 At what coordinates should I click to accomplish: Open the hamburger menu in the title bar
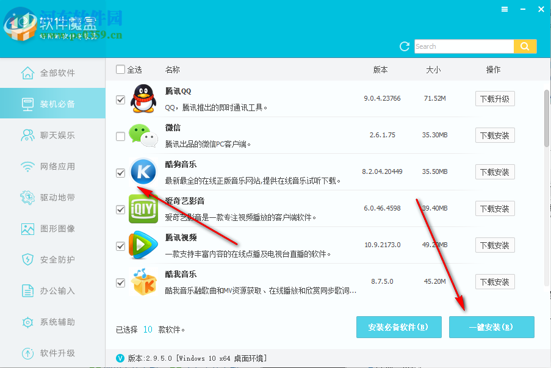tap(505, 10)
